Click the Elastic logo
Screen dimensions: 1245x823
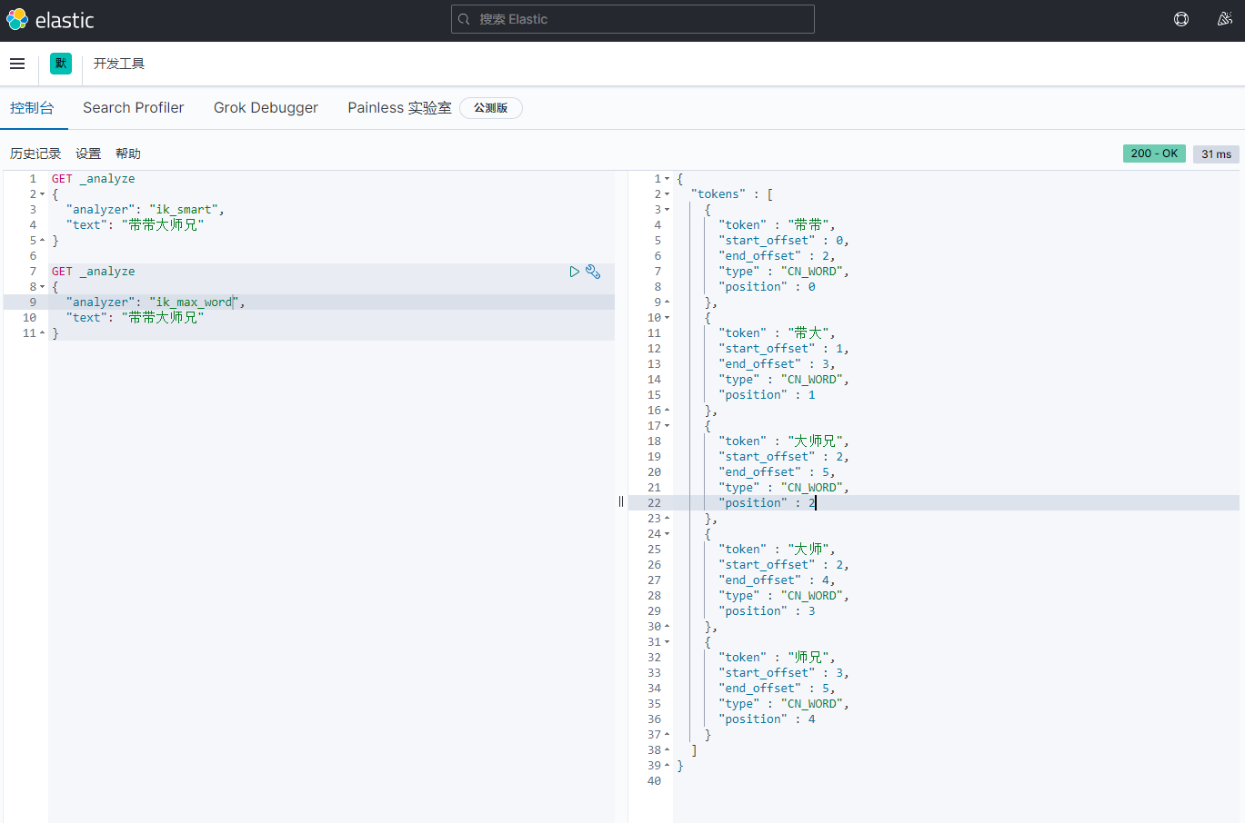[50, 20]
